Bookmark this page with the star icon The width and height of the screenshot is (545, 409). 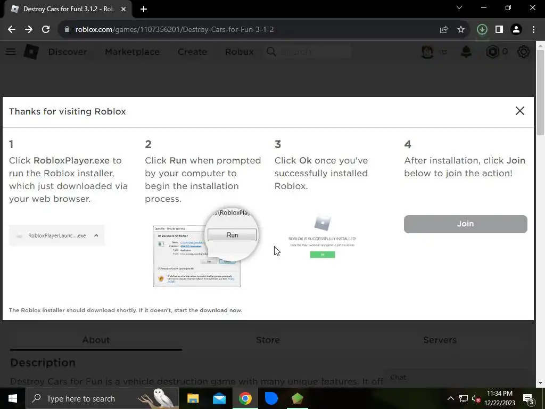click(x=461, y=30)
